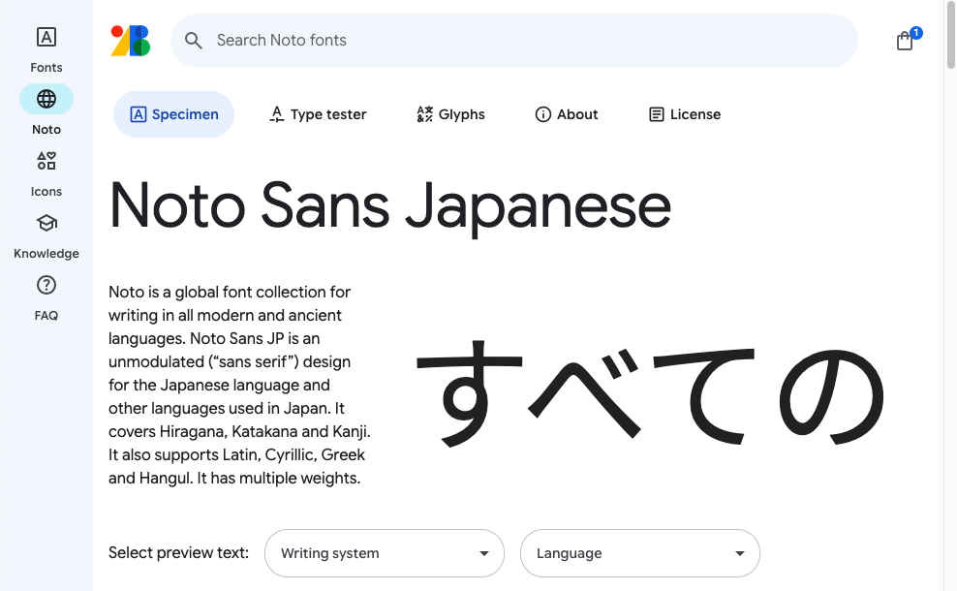Click the Google Fonts logo
Viewport: 957px width, 591px height.
(x=131, y=41)
